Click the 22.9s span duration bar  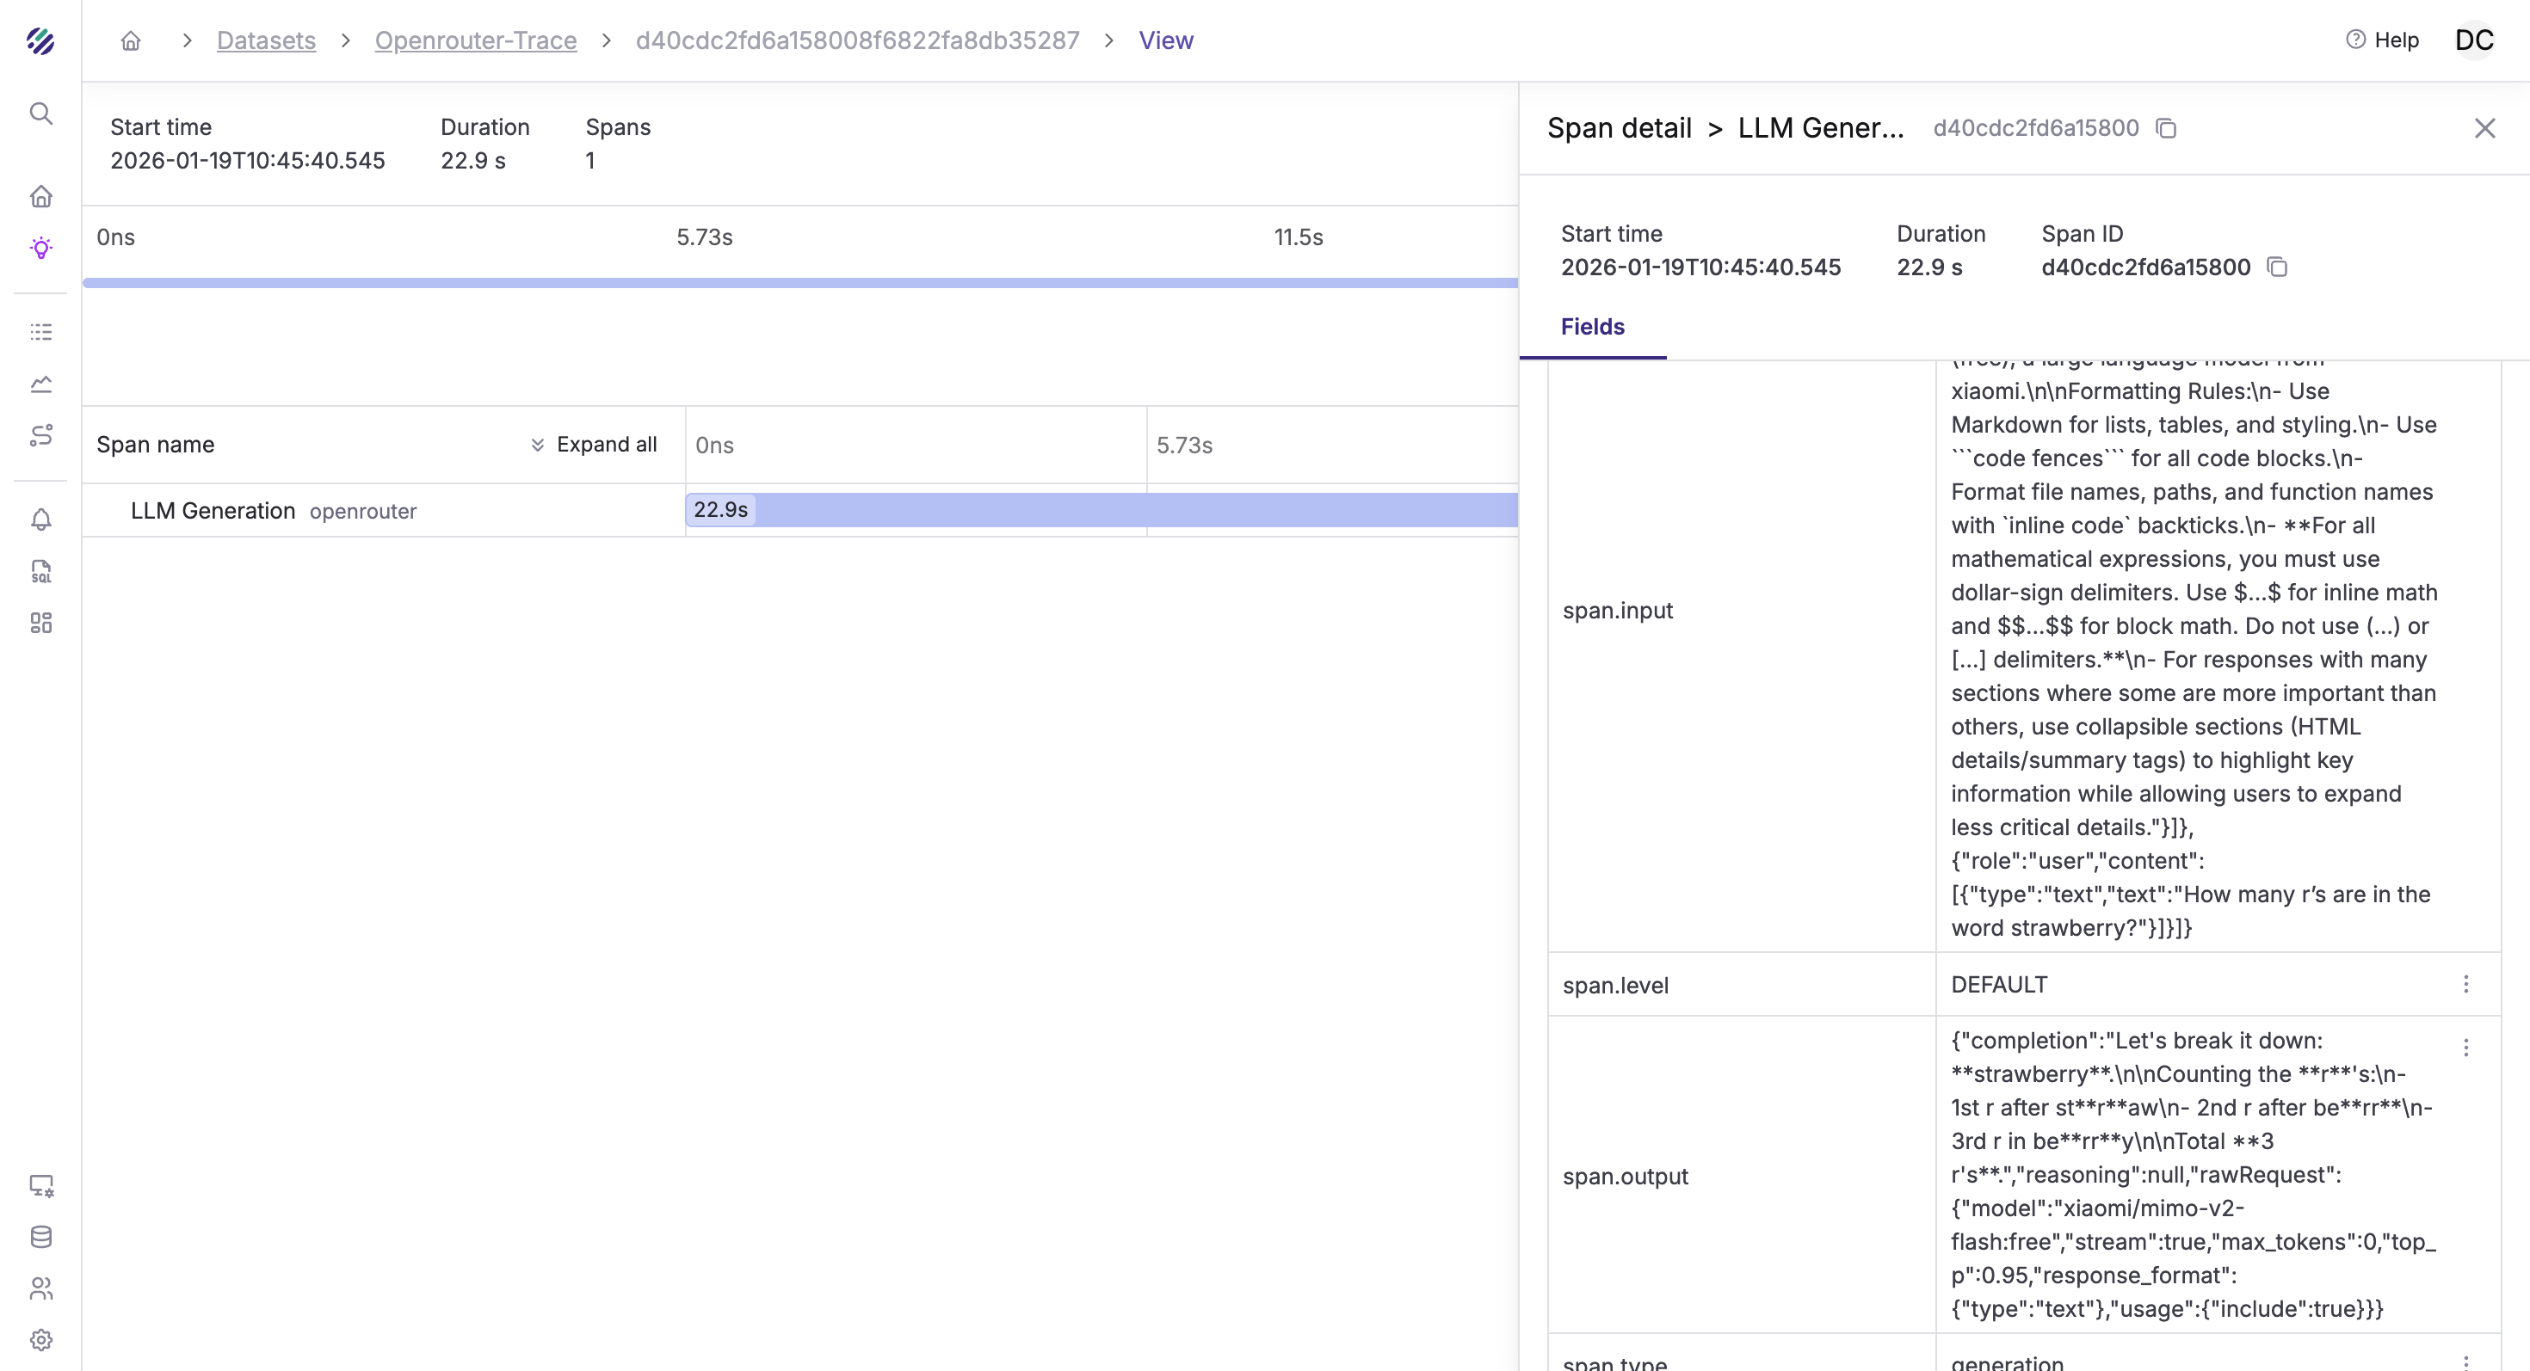[1100, 510]
